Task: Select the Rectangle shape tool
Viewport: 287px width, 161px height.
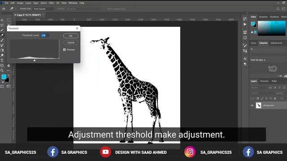Action: (2, 65)
